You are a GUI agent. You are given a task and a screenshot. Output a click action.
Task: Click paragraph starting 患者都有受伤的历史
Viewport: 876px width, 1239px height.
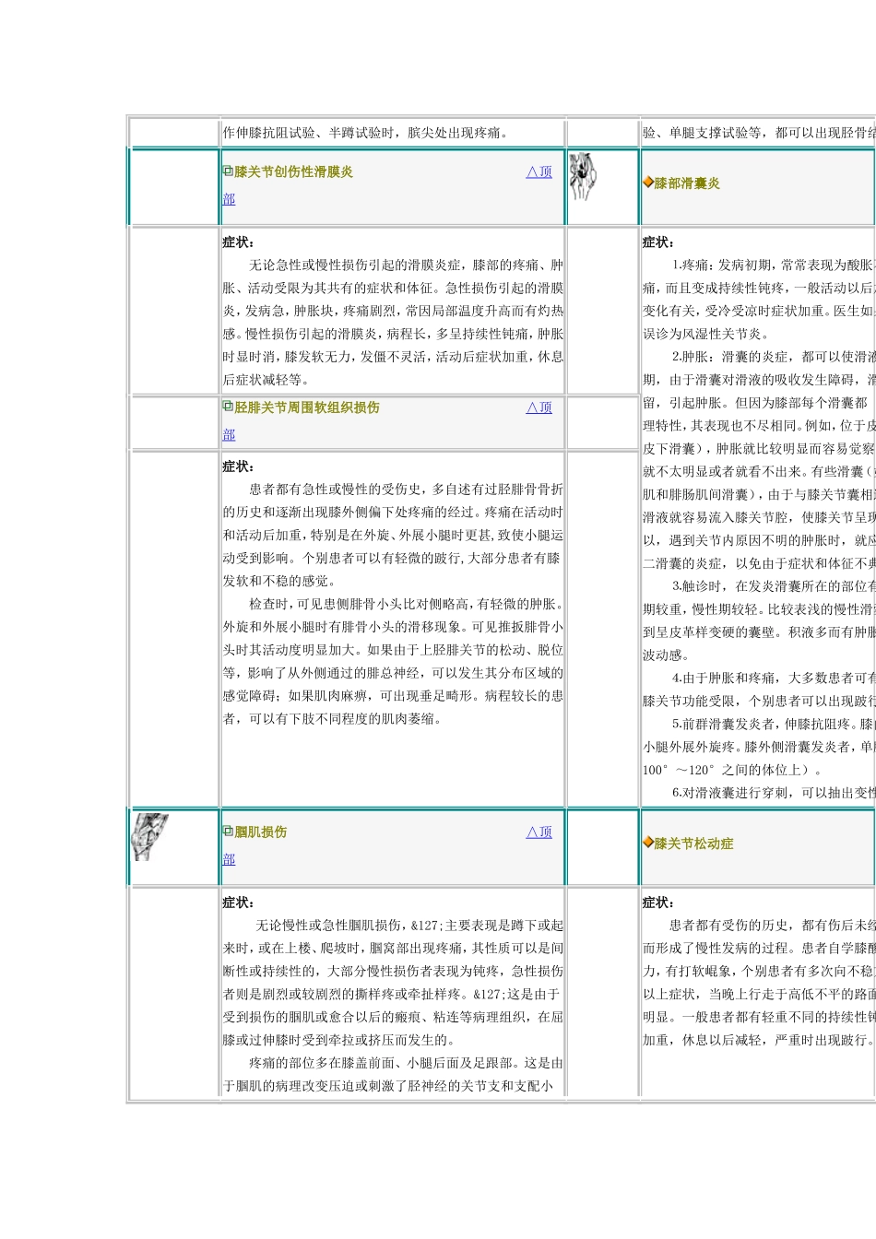point(759,982)
